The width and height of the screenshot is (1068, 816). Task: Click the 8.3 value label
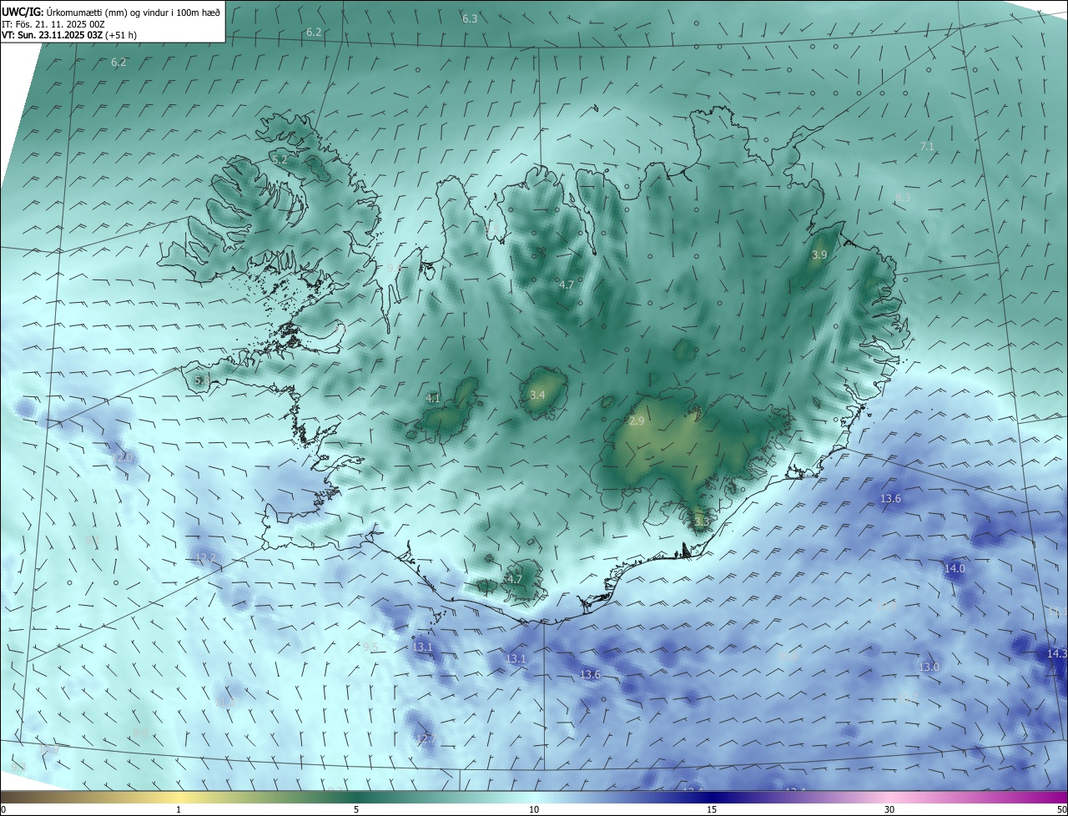coord(903,197)
